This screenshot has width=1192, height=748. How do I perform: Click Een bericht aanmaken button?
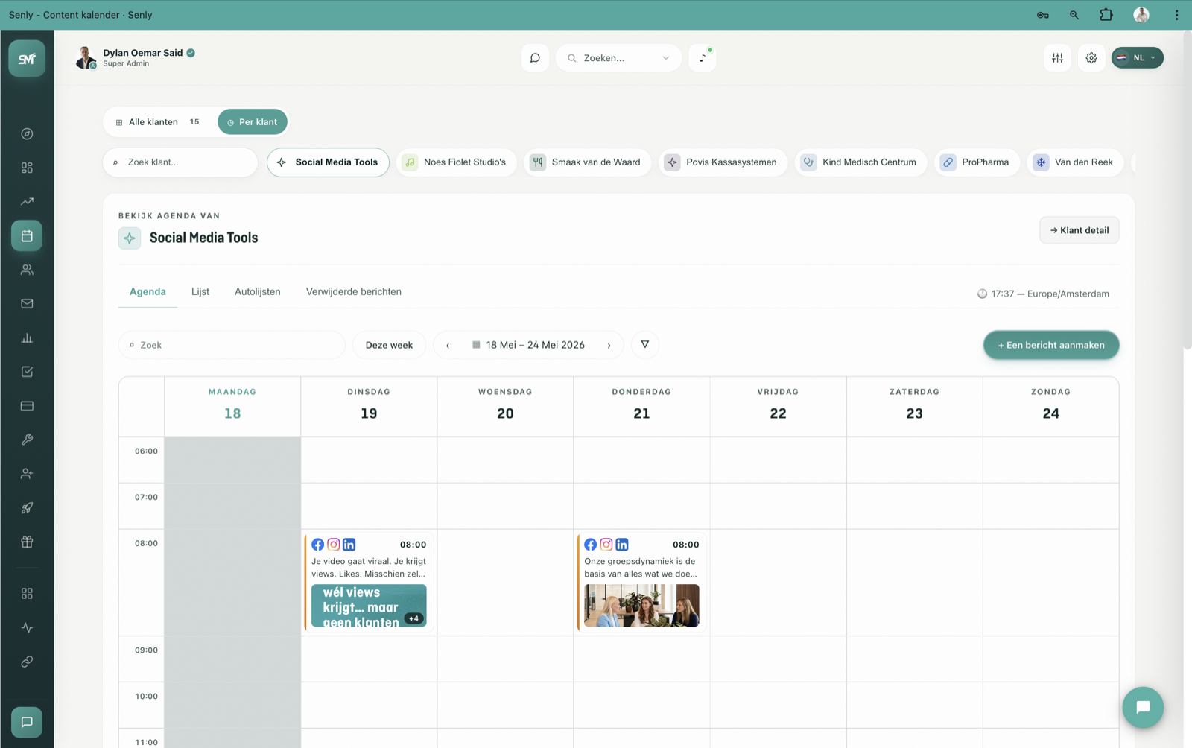tap(1051, 345)
